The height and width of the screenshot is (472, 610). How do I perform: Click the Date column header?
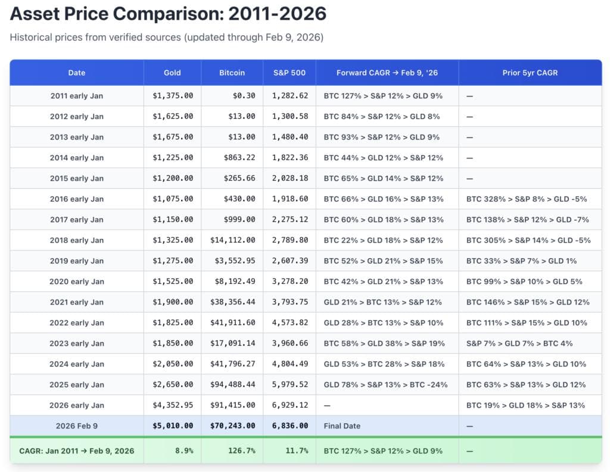[77, 73]
